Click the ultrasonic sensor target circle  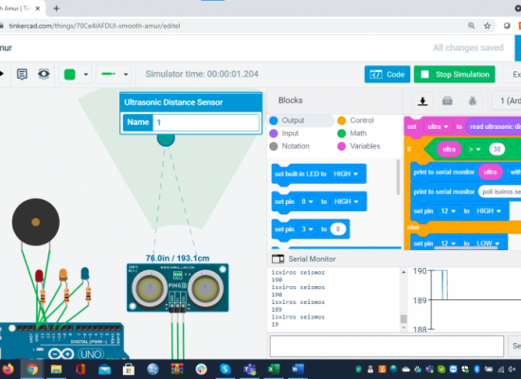pos(166,139)
